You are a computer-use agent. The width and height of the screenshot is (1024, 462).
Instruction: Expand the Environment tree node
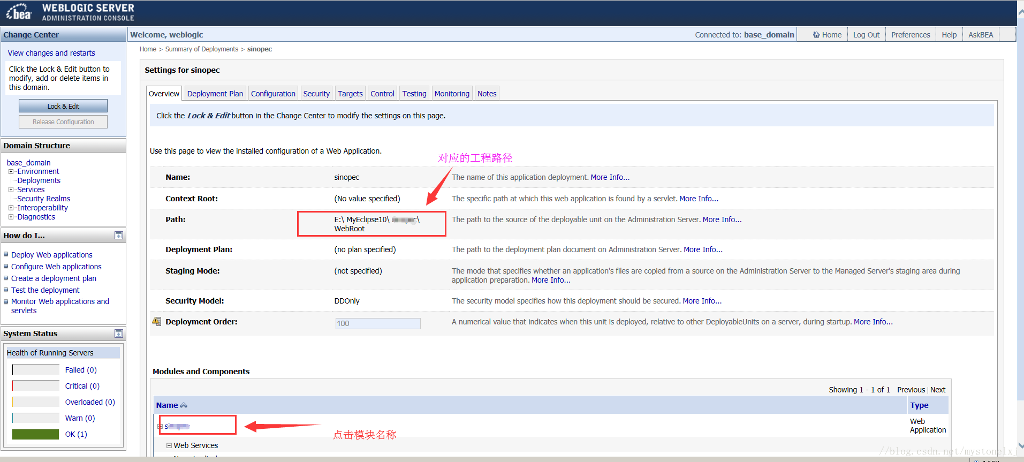[x=11, y=171]
